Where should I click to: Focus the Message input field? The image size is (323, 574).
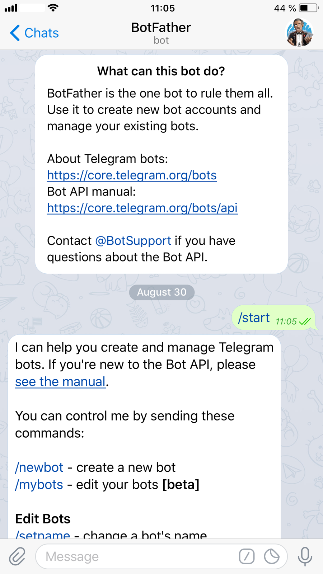pos(136,556)
